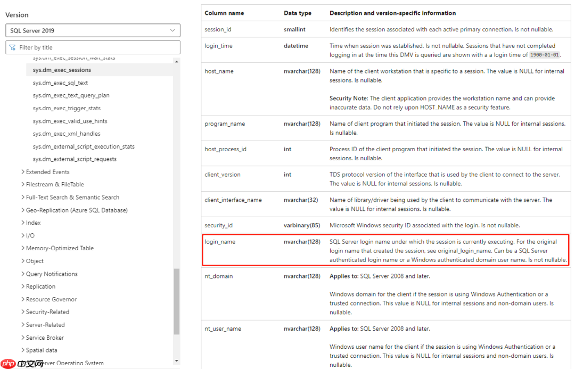
Task: Click the Filter by title input field
Action: (93, 47)
